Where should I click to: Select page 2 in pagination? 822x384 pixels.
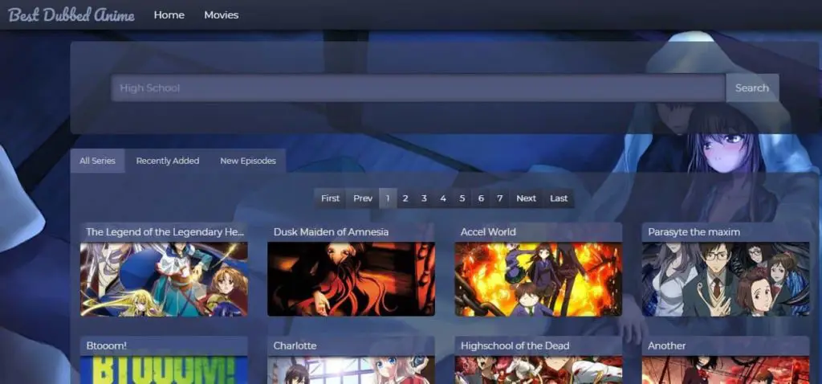[405, 198]
